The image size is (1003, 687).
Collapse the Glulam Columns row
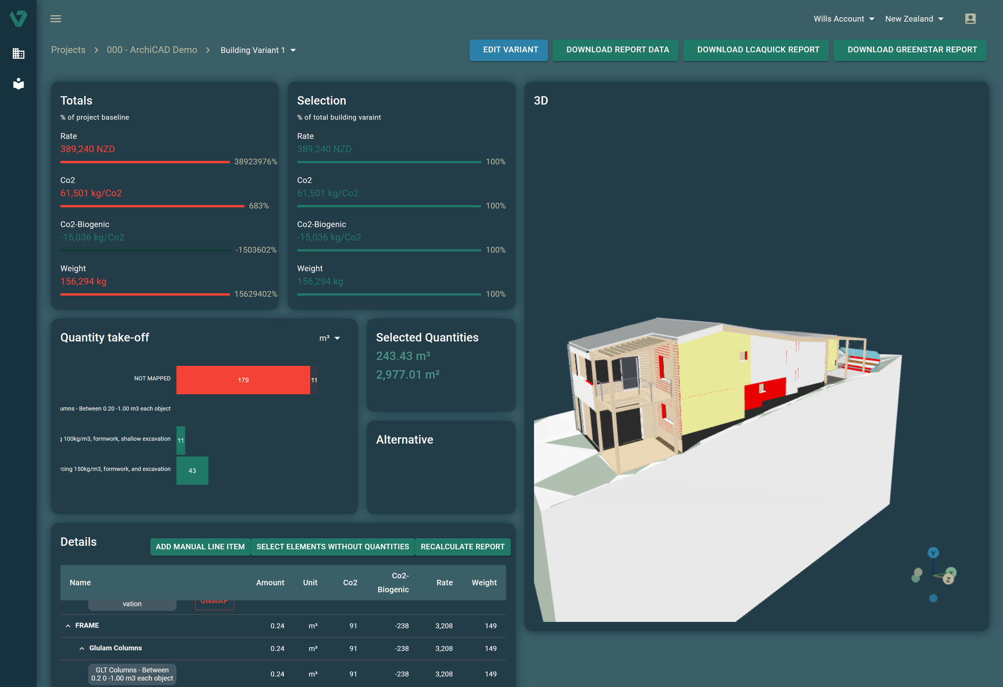pyautogui.click(x=81, y=648)
